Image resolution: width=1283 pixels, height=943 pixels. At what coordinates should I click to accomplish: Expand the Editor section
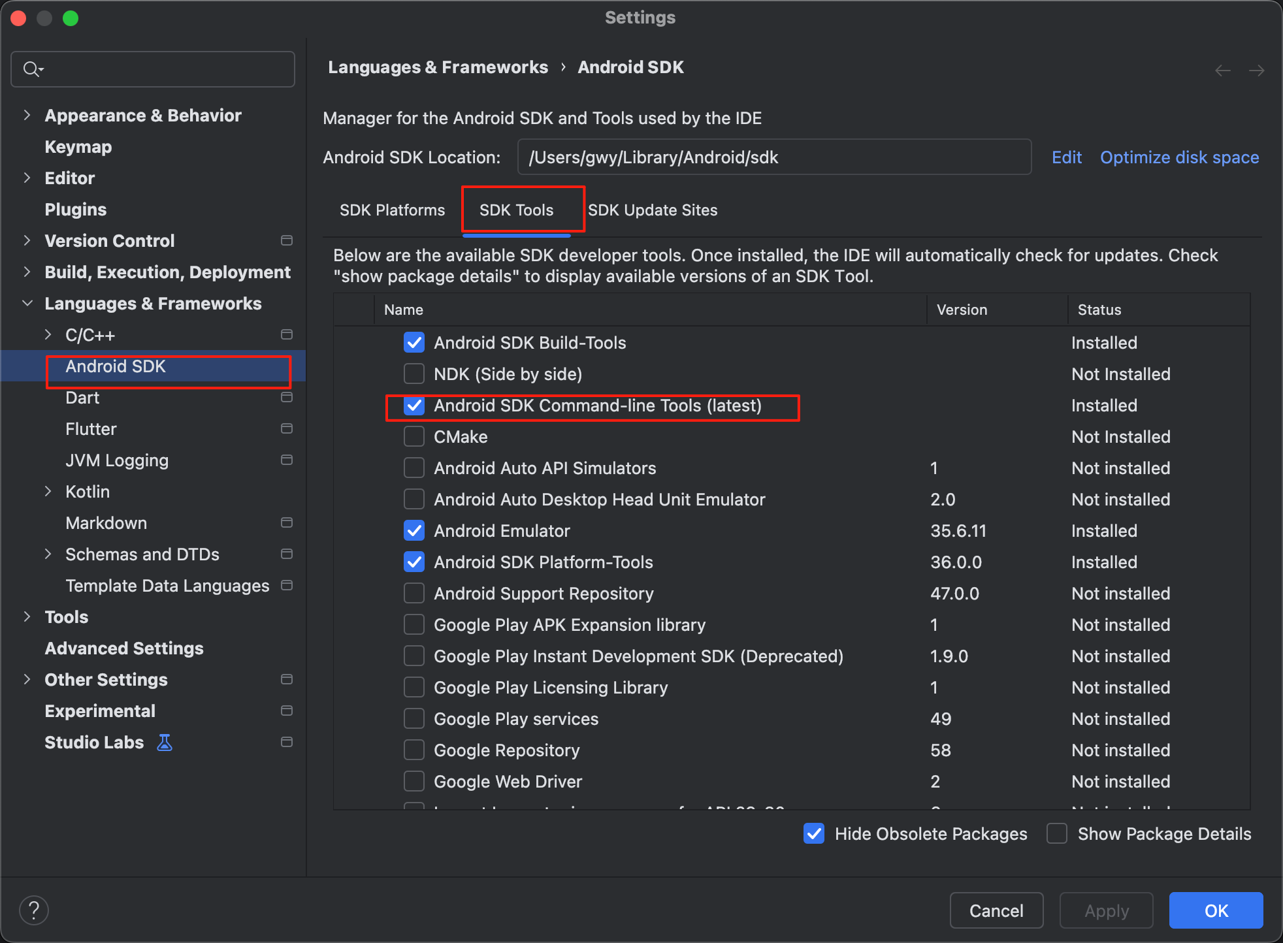[27, 178]
